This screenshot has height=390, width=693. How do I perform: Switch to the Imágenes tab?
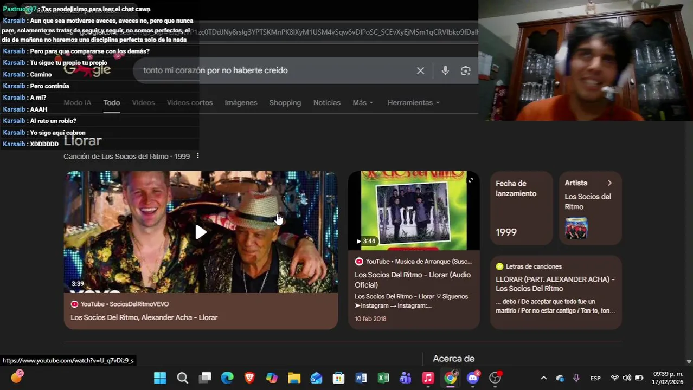(x=241, y=102)
